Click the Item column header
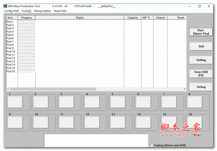Viewport: 217px width, 151px height. 12,18
